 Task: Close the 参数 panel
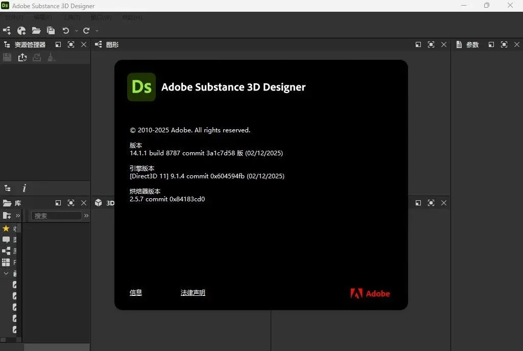(517, 44)
